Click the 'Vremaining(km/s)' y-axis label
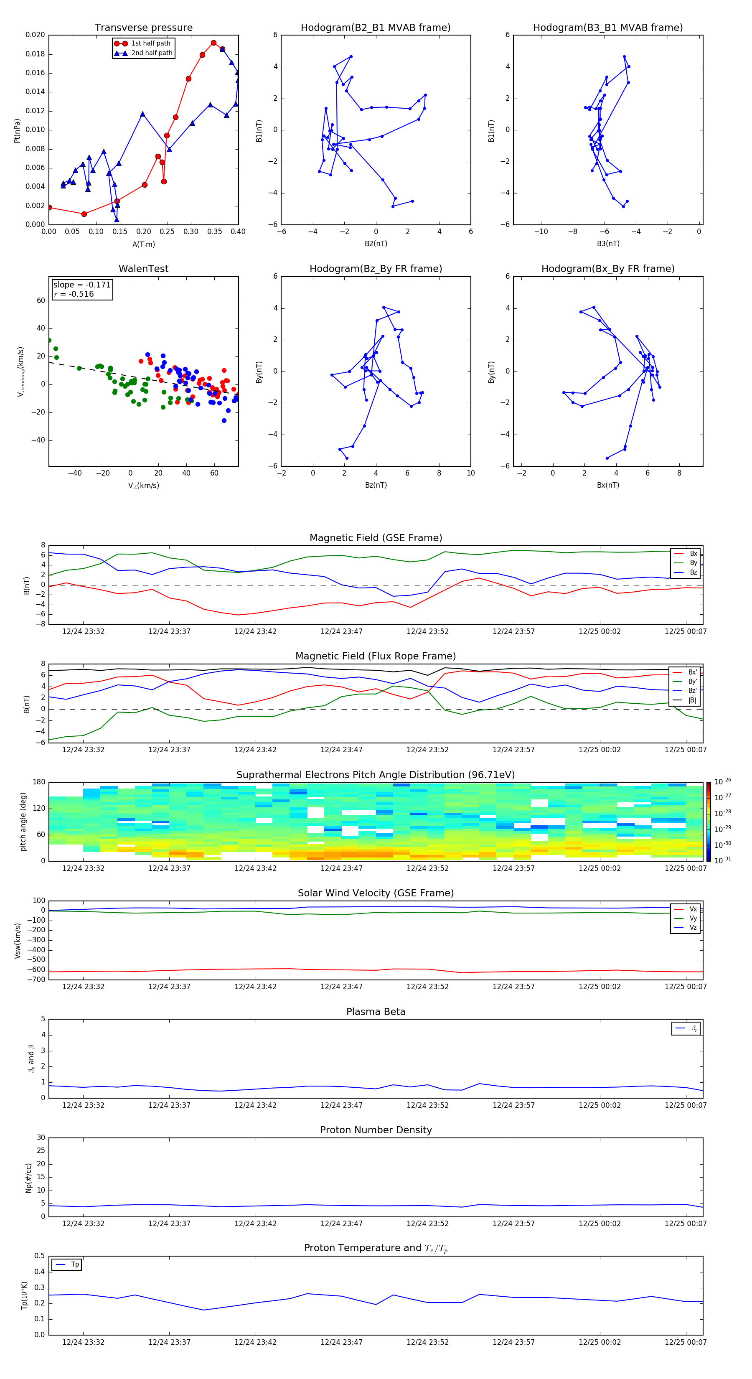The height and width of the screenshot is (1379, 752). click(x=20, y=371)
